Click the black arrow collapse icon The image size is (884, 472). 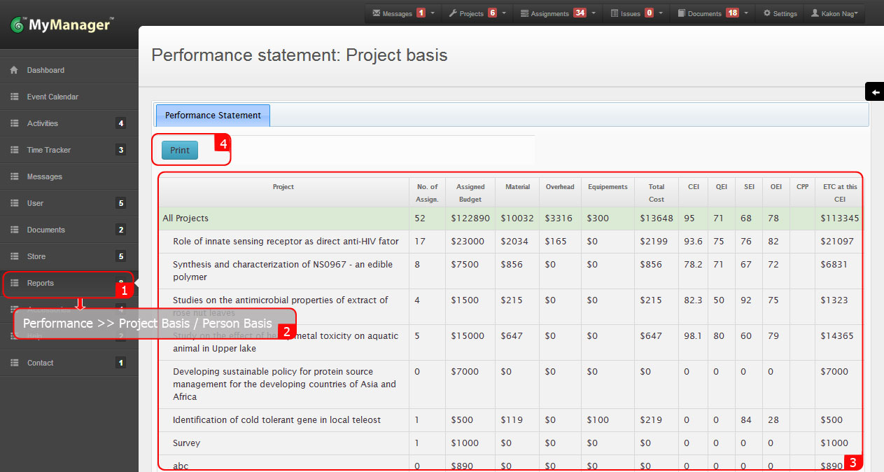click(875, 92)
